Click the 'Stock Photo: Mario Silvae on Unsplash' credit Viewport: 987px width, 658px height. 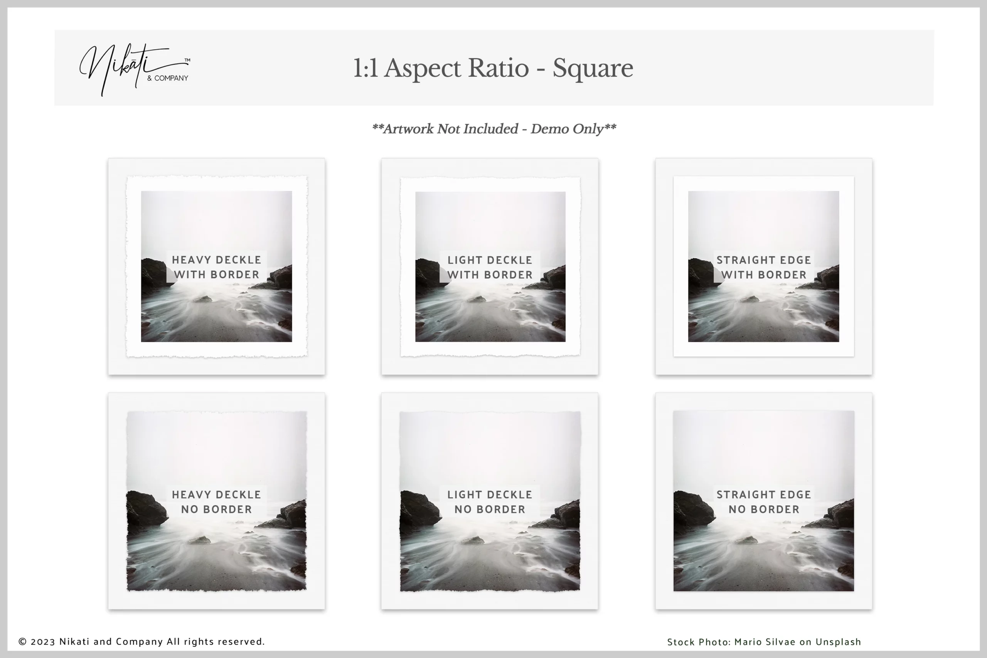click(x=764, y=642)
